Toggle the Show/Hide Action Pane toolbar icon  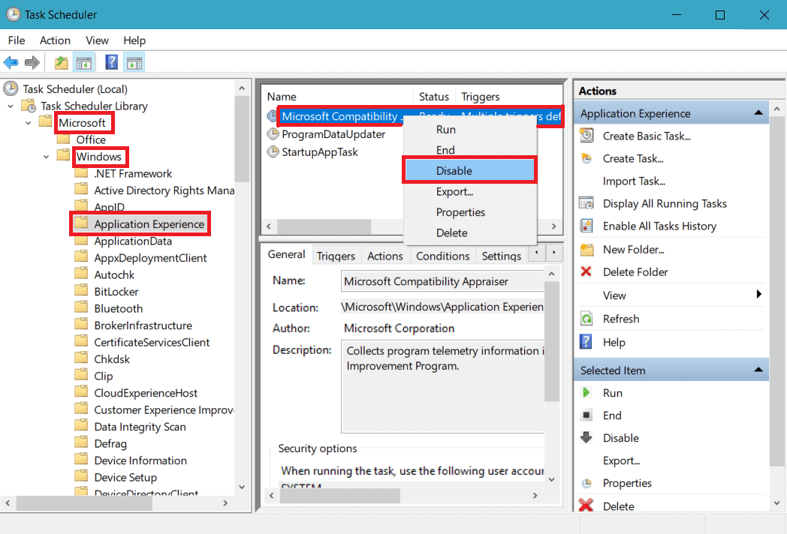(134, 62)
